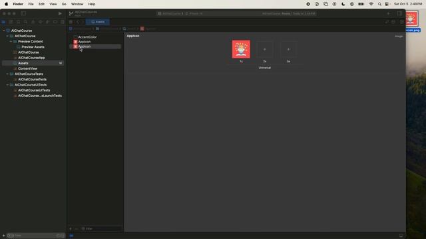Open Preview Assets in the navigator
This screenshot has height=239, width=426.
(x=33, y=47)
